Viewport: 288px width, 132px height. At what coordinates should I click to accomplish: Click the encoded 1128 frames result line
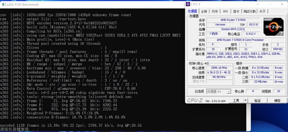click(x=71, y=126)
